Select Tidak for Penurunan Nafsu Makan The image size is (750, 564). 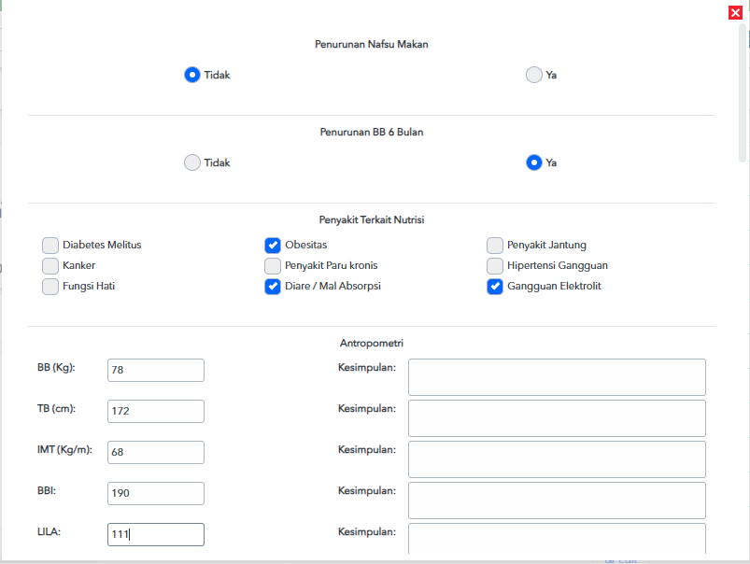(192, 75)
